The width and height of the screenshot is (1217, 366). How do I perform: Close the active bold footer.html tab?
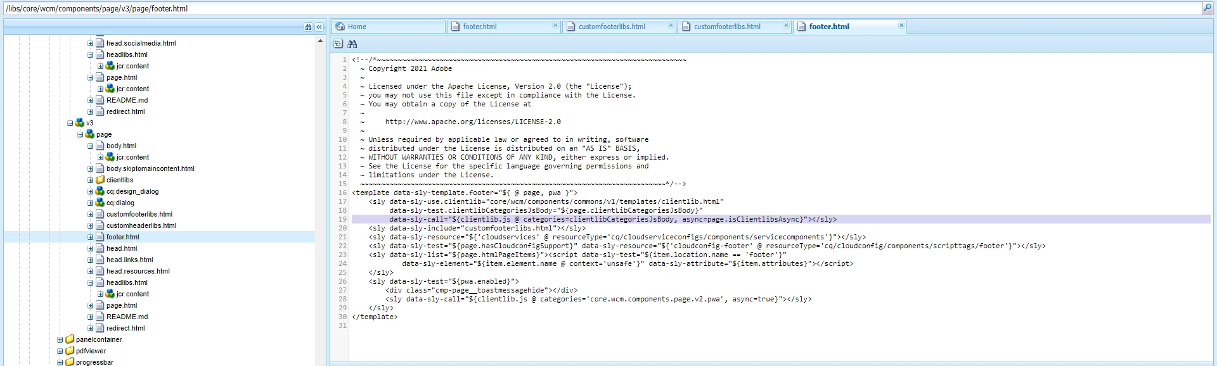(901, 25)
